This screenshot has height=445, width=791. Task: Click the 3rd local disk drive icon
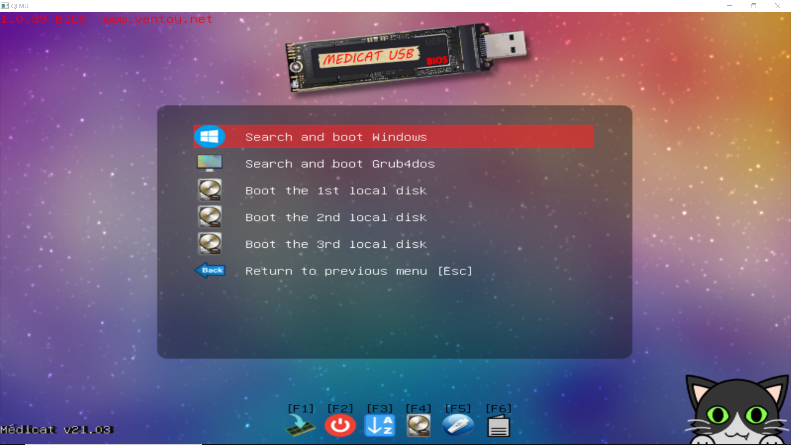[x=210, y=244]
